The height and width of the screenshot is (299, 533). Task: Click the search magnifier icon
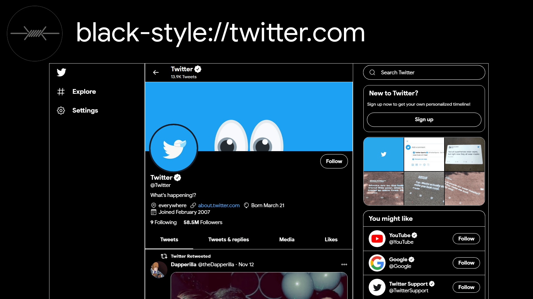click(373, 72)
